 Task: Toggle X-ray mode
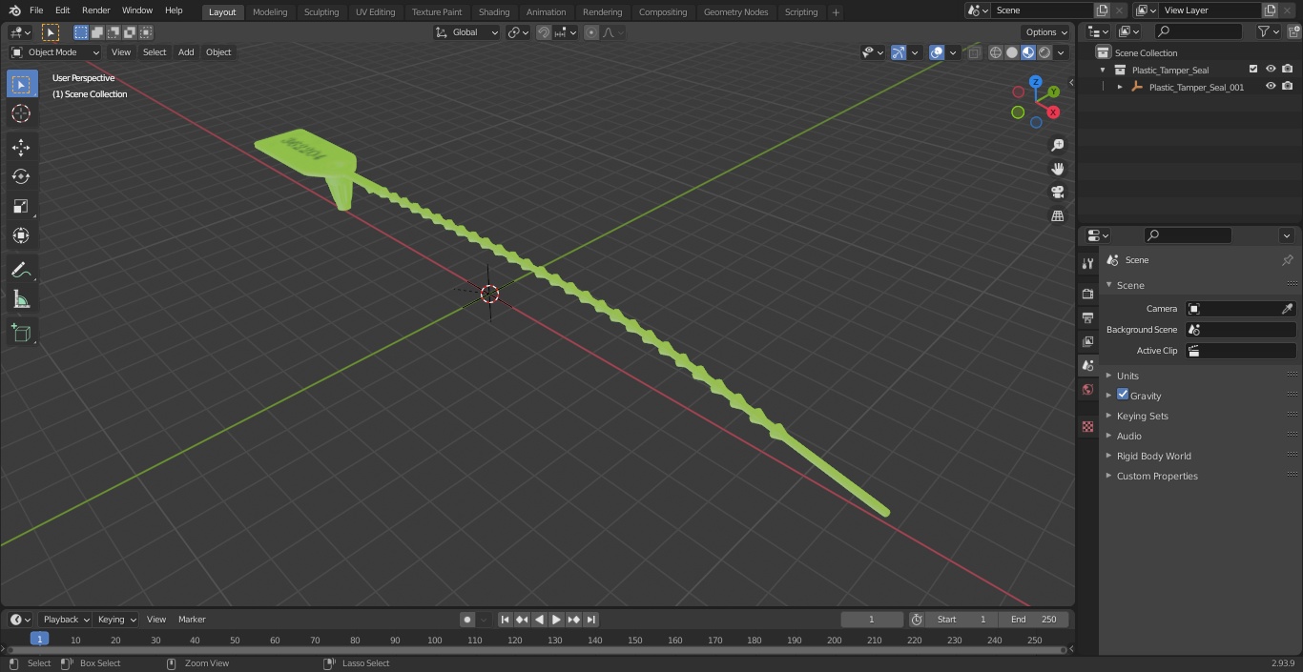point(974,52)
